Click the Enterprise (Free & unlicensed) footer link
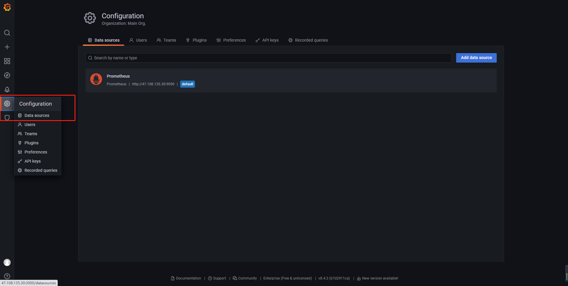 288,278
